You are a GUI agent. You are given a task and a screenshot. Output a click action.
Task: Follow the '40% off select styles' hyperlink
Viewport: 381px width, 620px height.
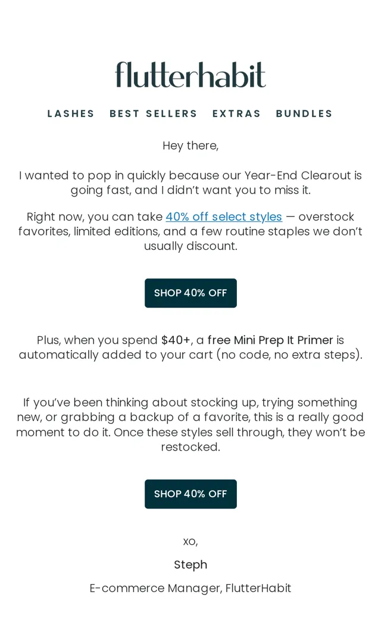[x=224, y=216]
